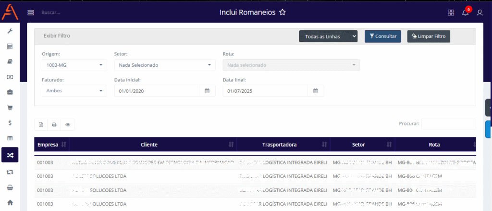The height and width of the screenshot is (211, 492).
Task: Open the notifications bell icon
Action: [465, 13]
